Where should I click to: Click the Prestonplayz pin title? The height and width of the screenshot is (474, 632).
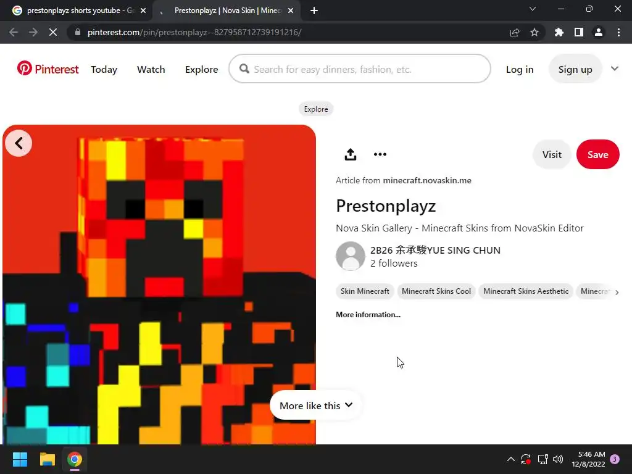coord(386,206)
